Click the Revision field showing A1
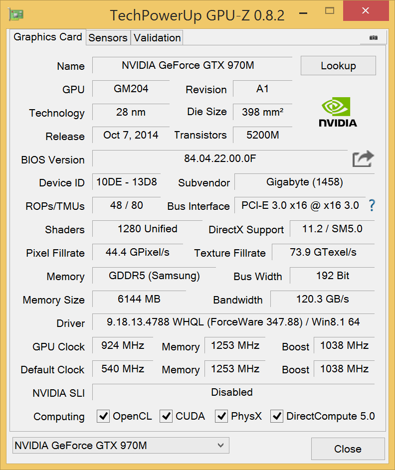 click(262, 89)
